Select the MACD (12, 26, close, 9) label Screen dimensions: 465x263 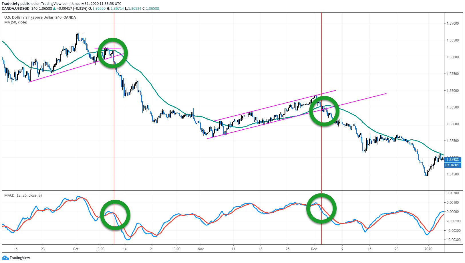(x=23, y=195)
